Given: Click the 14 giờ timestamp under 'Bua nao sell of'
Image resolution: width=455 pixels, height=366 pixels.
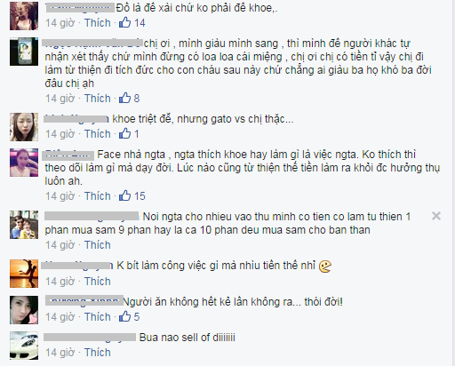Looking at the screenshot, I should (60, 353).
